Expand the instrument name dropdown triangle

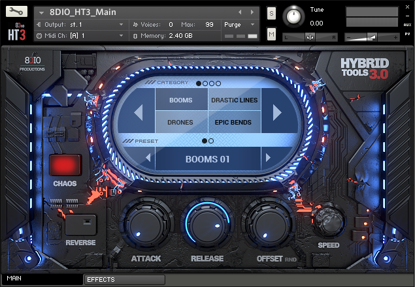click(41, 12)
